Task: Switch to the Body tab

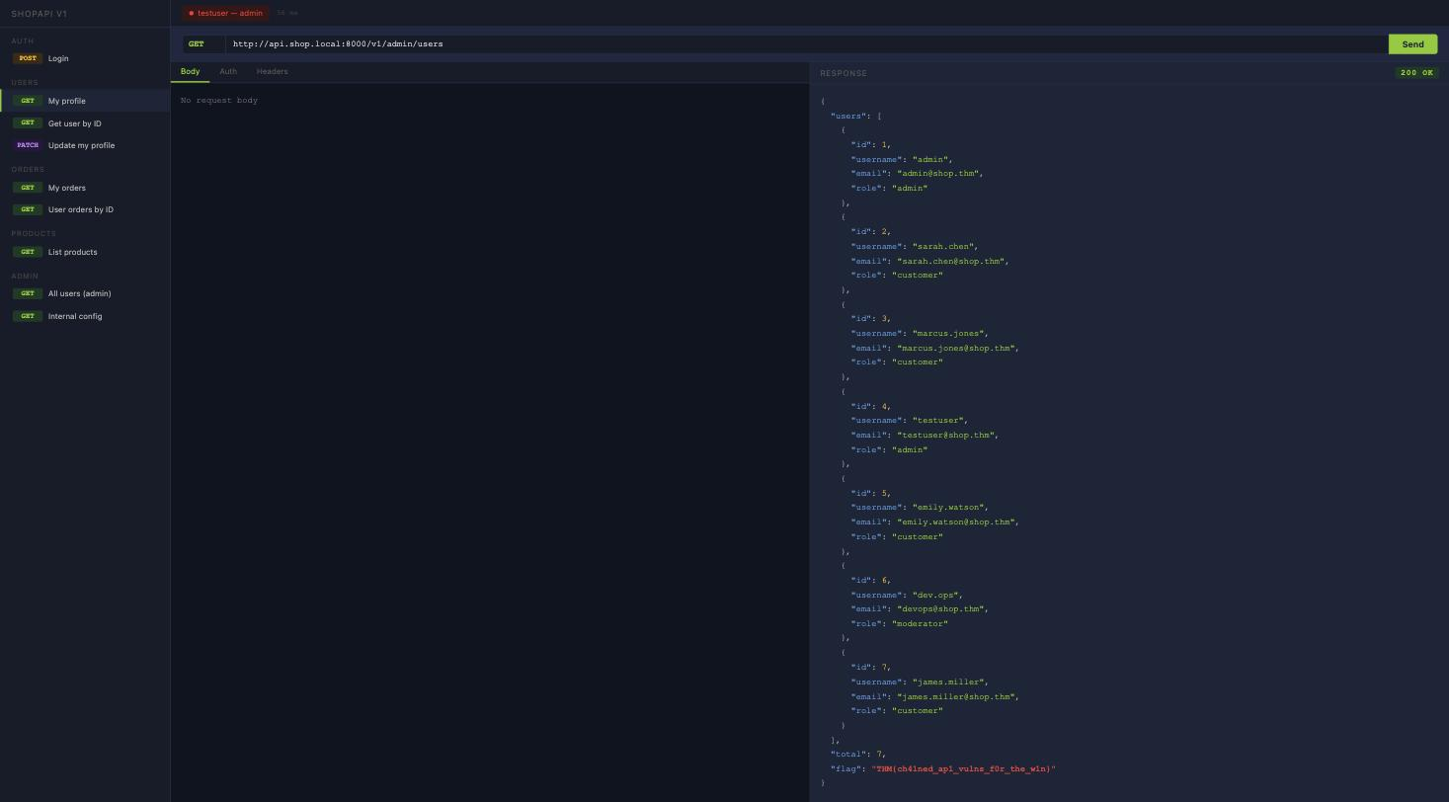Action: (190, 72)
